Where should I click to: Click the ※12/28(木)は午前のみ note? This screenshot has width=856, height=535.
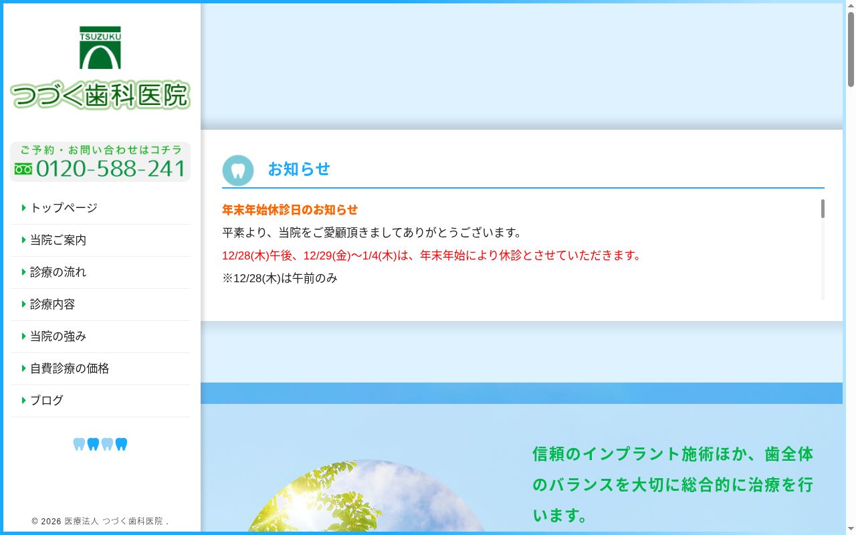[280, 278]
